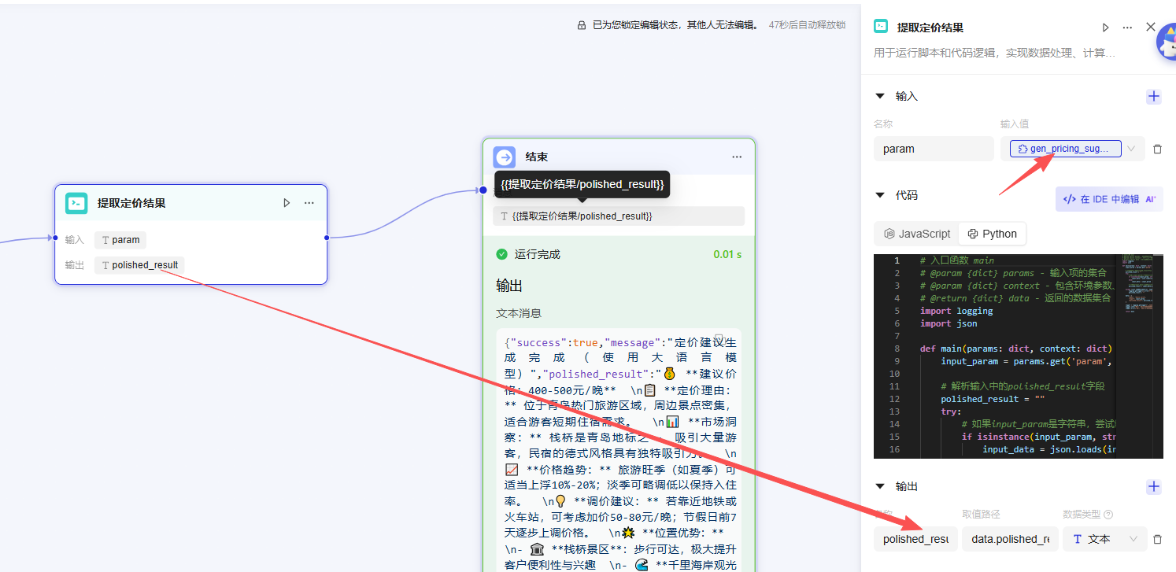This screenshot has width=1176, height=572.
Task: Click the param tag on canvas node
Action: tap(120, 240)
